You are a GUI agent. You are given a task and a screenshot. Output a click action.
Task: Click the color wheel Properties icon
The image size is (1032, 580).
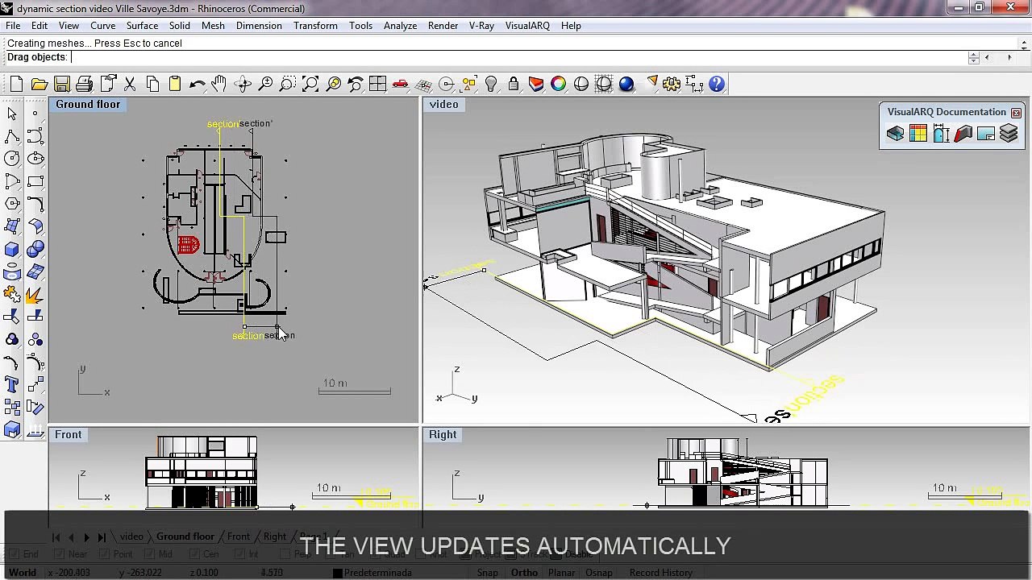559,84
